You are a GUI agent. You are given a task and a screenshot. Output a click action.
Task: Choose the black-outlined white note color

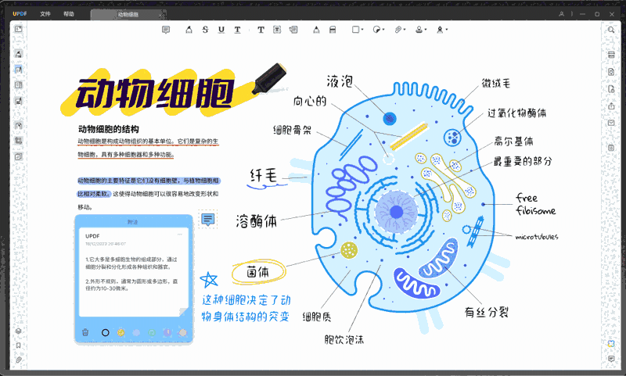(x=106, y=332)
